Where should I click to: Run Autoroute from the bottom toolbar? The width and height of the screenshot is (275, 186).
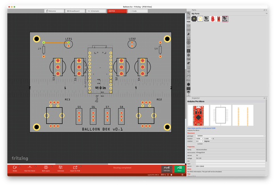(x=61, y=168)
